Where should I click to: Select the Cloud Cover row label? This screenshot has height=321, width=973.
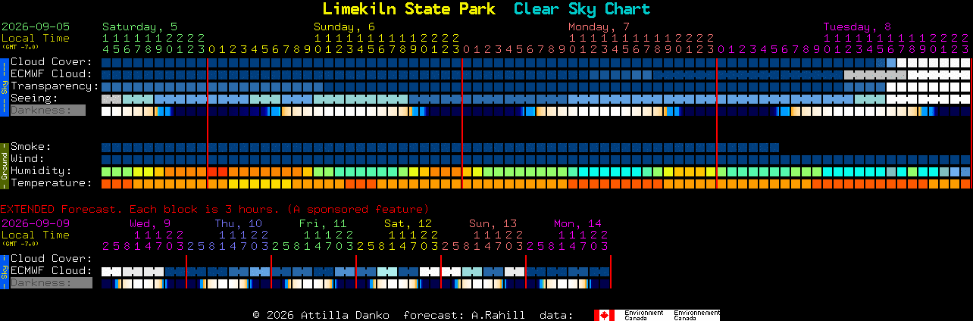(x=52, y=62)
